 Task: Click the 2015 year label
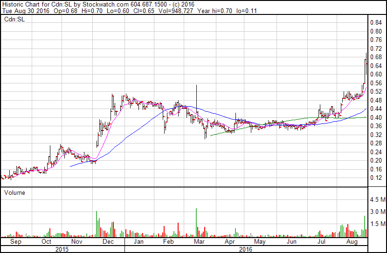63,249
